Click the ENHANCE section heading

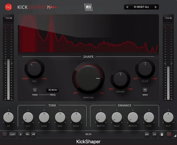click(124, 105)
